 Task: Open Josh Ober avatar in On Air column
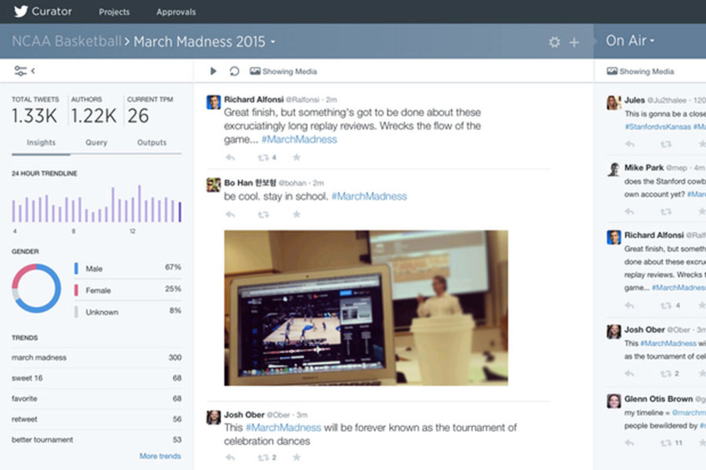pos(614,331)
